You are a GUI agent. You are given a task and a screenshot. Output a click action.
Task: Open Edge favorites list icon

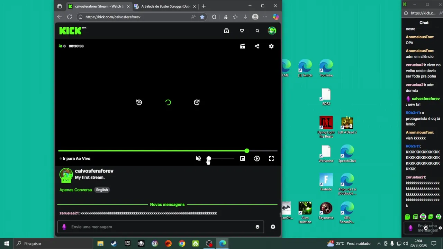click(235, 17)
